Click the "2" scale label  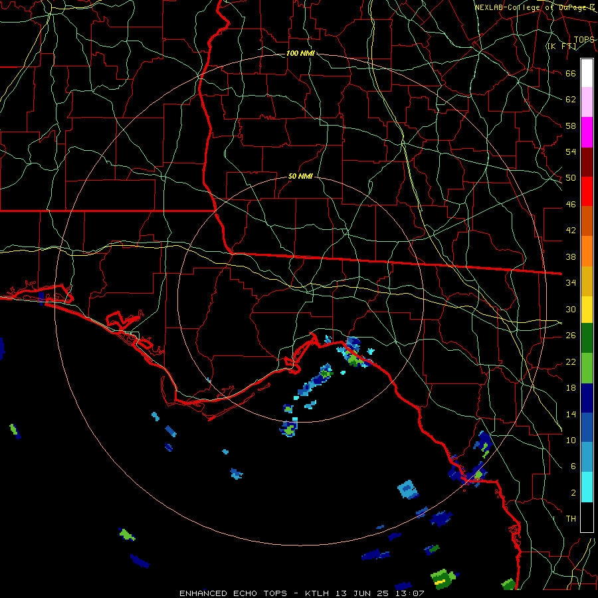573,493
